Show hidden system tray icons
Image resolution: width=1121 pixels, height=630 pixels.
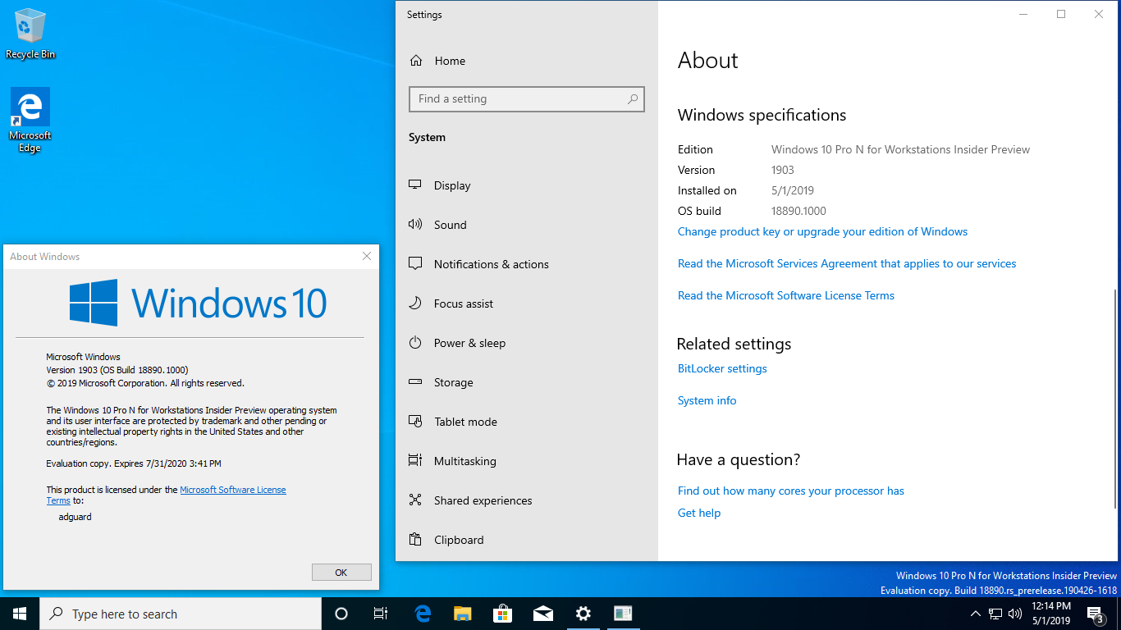[975, 614]
